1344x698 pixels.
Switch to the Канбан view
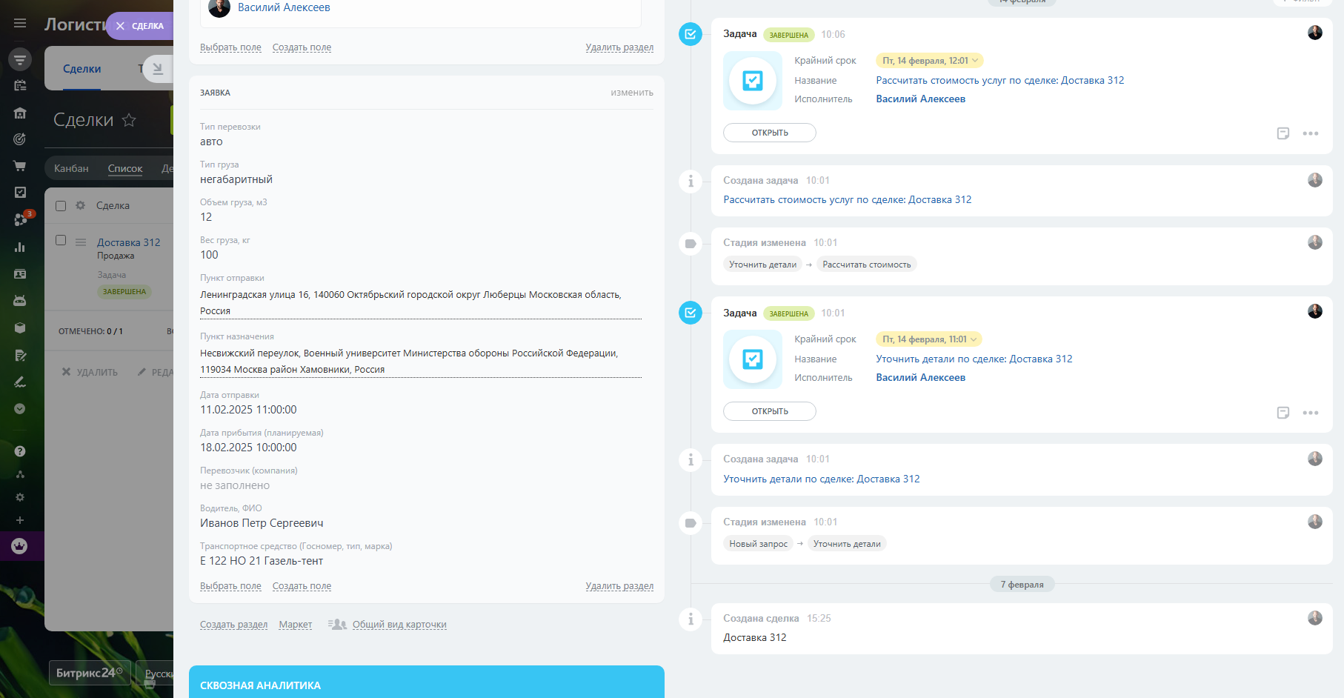click(71, 168)
